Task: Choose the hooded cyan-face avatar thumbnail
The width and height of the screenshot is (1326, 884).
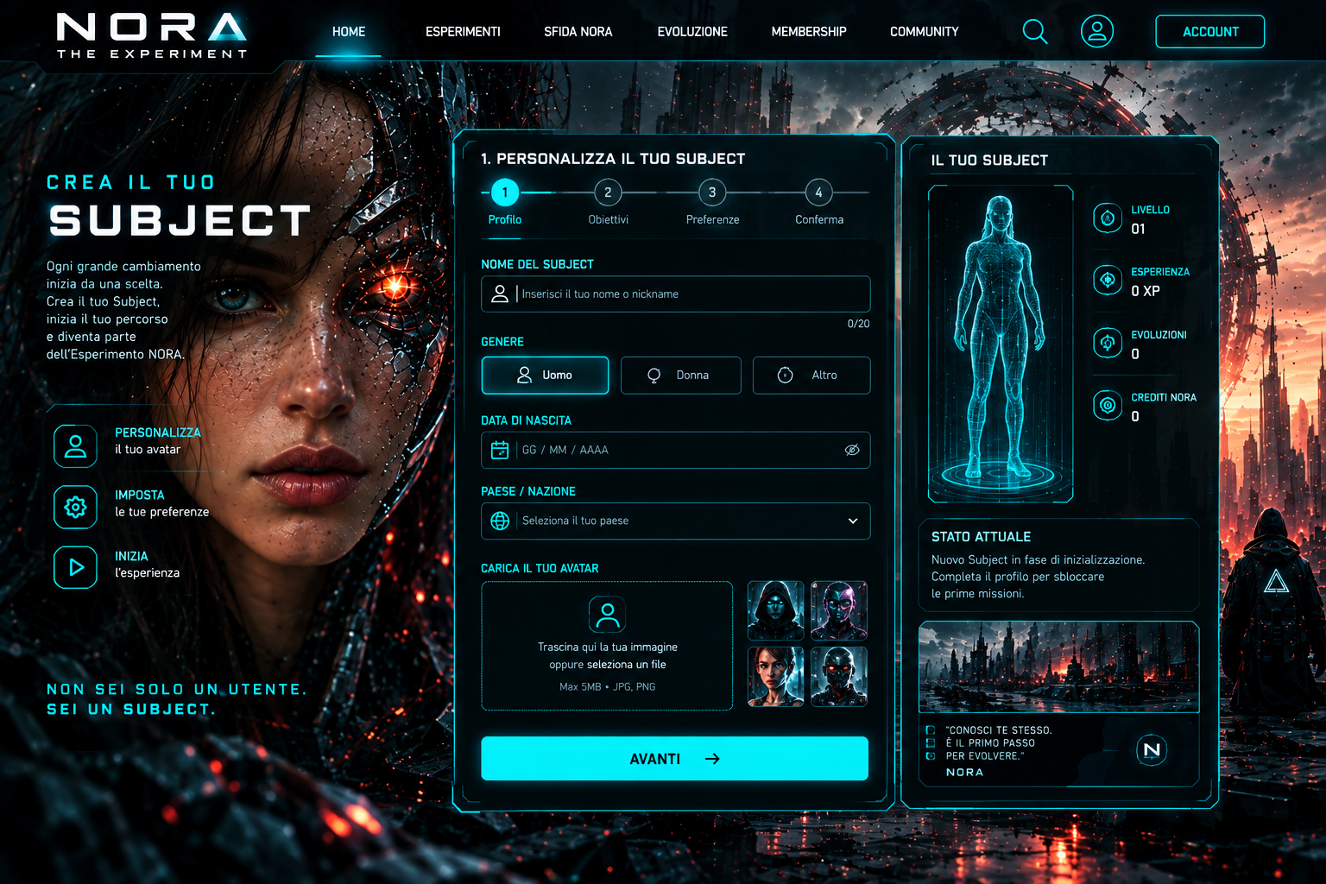Action: tap(775, 610)
